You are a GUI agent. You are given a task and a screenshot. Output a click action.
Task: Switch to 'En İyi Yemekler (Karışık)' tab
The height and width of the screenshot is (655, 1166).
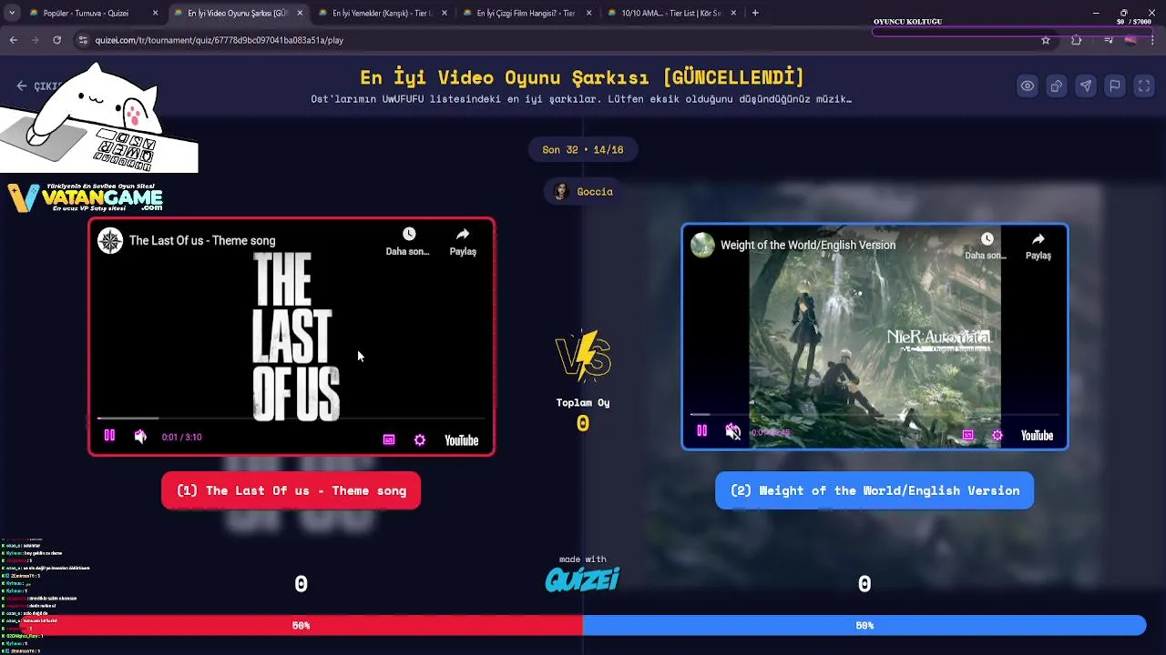[382, 13]
